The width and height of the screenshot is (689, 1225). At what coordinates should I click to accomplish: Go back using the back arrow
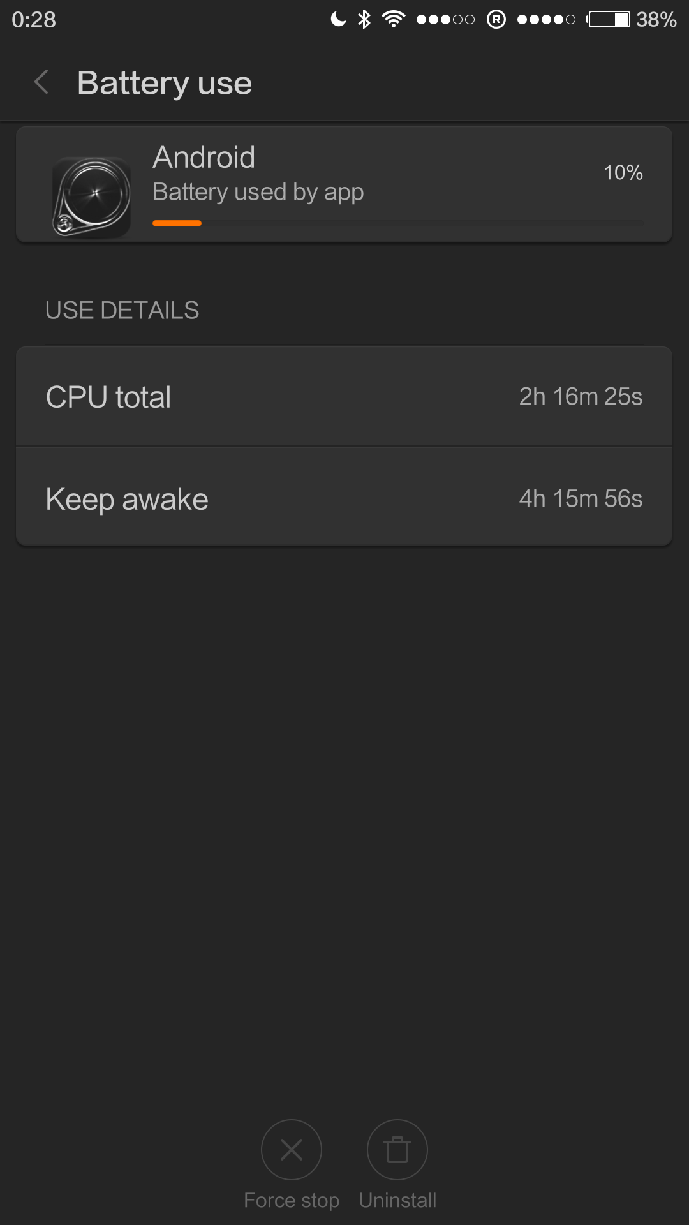click(42, 82)
